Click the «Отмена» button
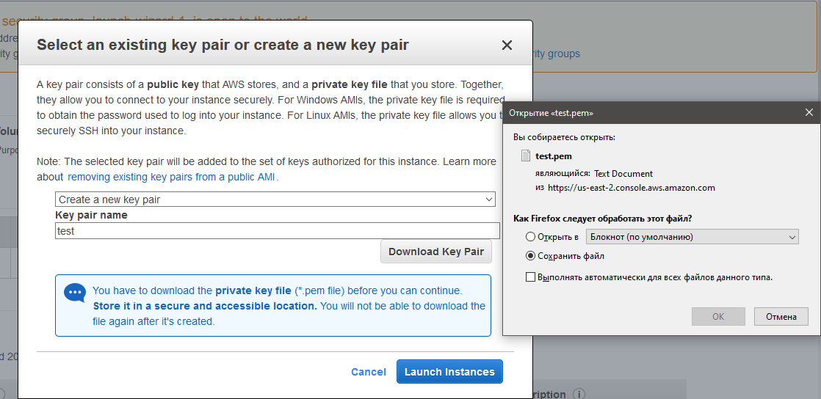Screen dimensions: 821x399 781,316
